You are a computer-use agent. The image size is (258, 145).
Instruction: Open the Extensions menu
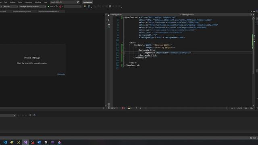[x=28, y=2]
